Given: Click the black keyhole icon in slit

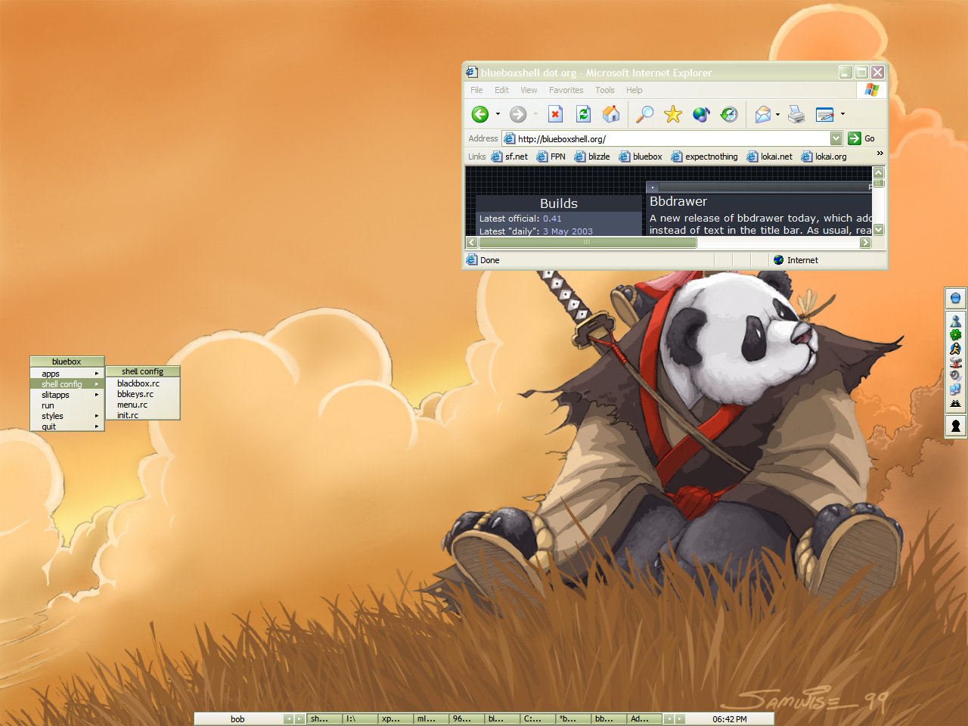Looking at the screenshot, I should tap(955, 426).
